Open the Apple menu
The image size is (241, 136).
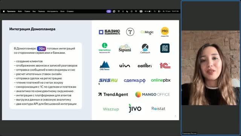click(4, 11)
